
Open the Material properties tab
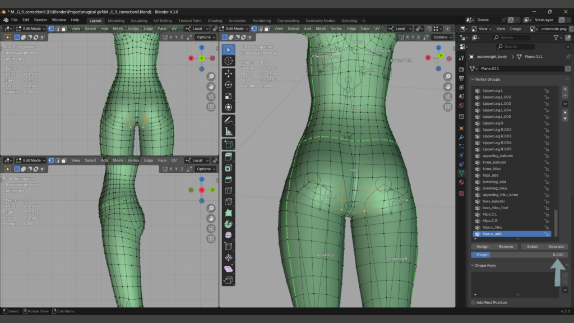461,182
